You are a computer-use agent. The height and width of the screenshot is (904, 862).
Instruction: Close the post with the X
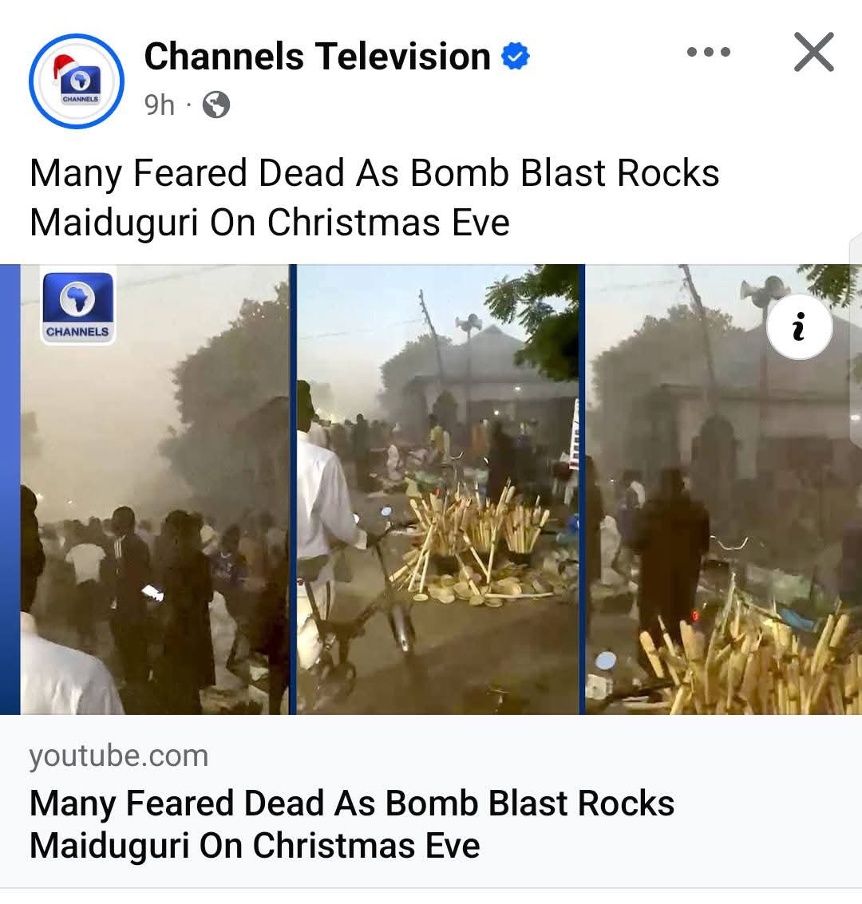tap(813, 53)
